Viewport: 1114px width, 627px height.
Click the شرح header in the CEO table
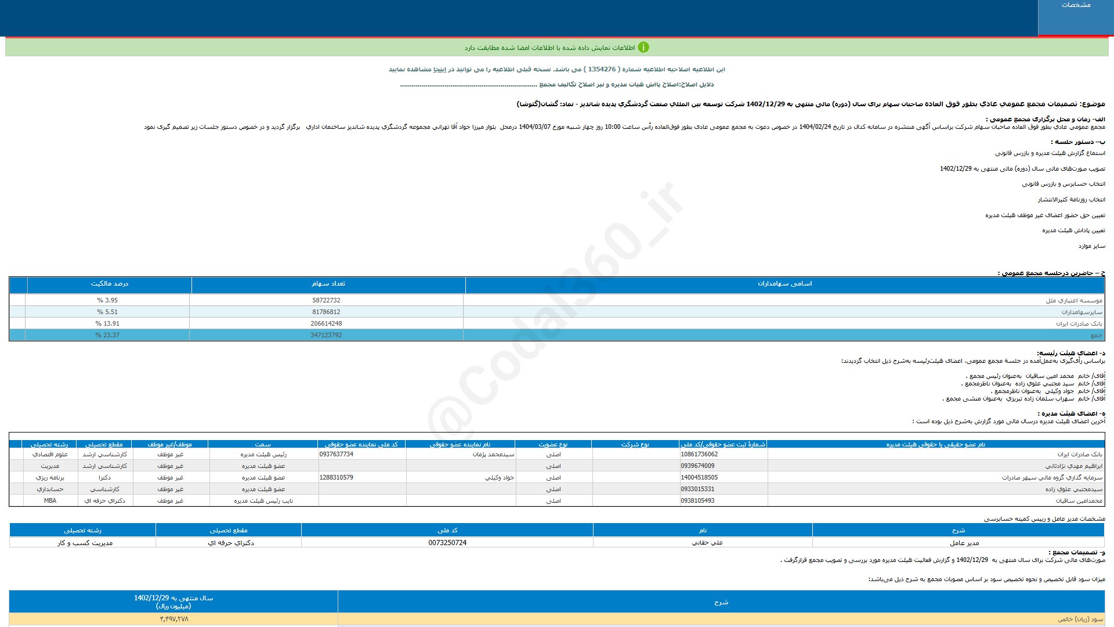(958, 531)
